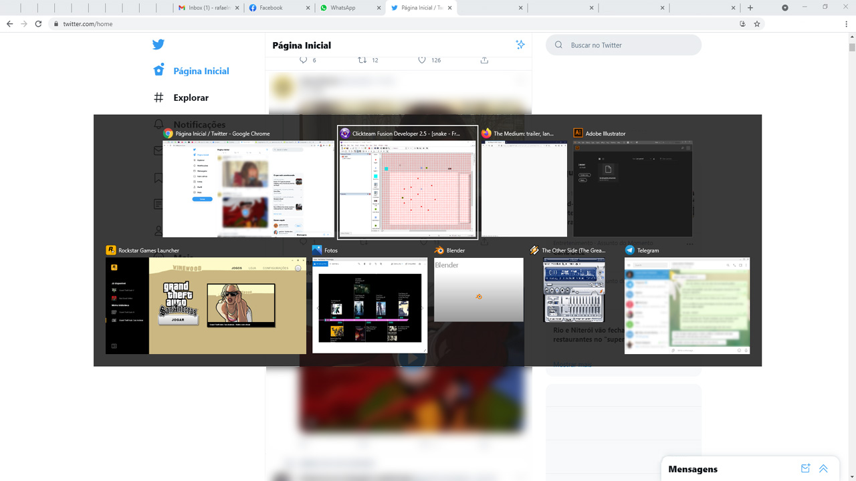The image size is (856, 481).
Task: Click the browser forward arrow
Action: click(x=24, y=23)
